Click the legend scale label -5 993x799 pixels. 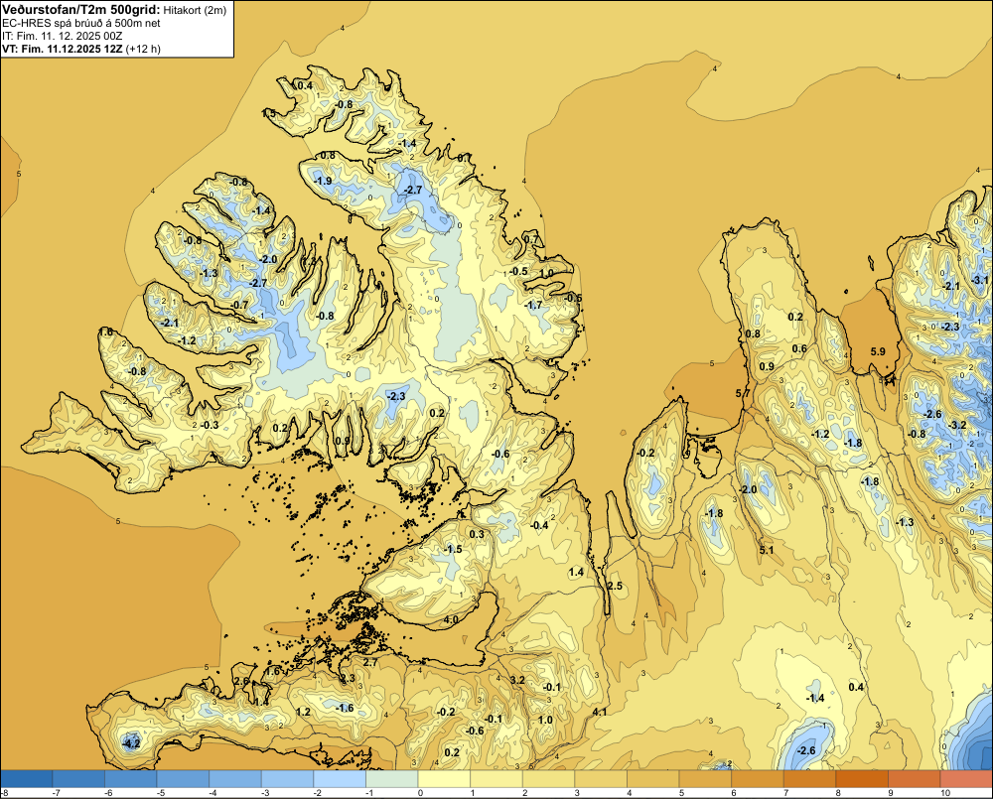coord(161,793)
